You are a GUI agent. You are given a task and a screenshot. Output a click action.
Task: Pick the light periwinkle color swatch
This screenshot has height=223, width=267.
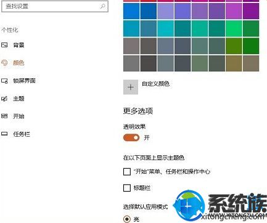(x=165, y=11)
